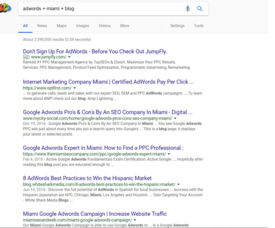
Task: Expand the jumpfly.com ad dropdown arrow
Action: (x=70, y=57)
